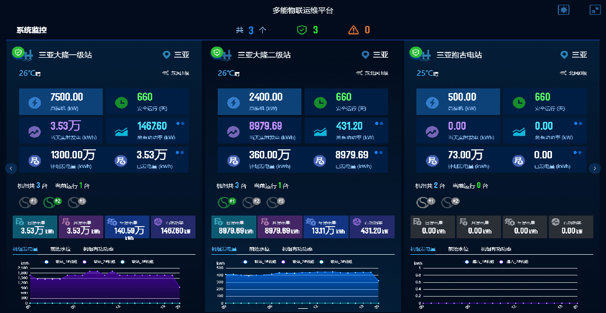Toggle 2#机组 legend series in 三亚大隆一级站 chart

click(97, 262)
